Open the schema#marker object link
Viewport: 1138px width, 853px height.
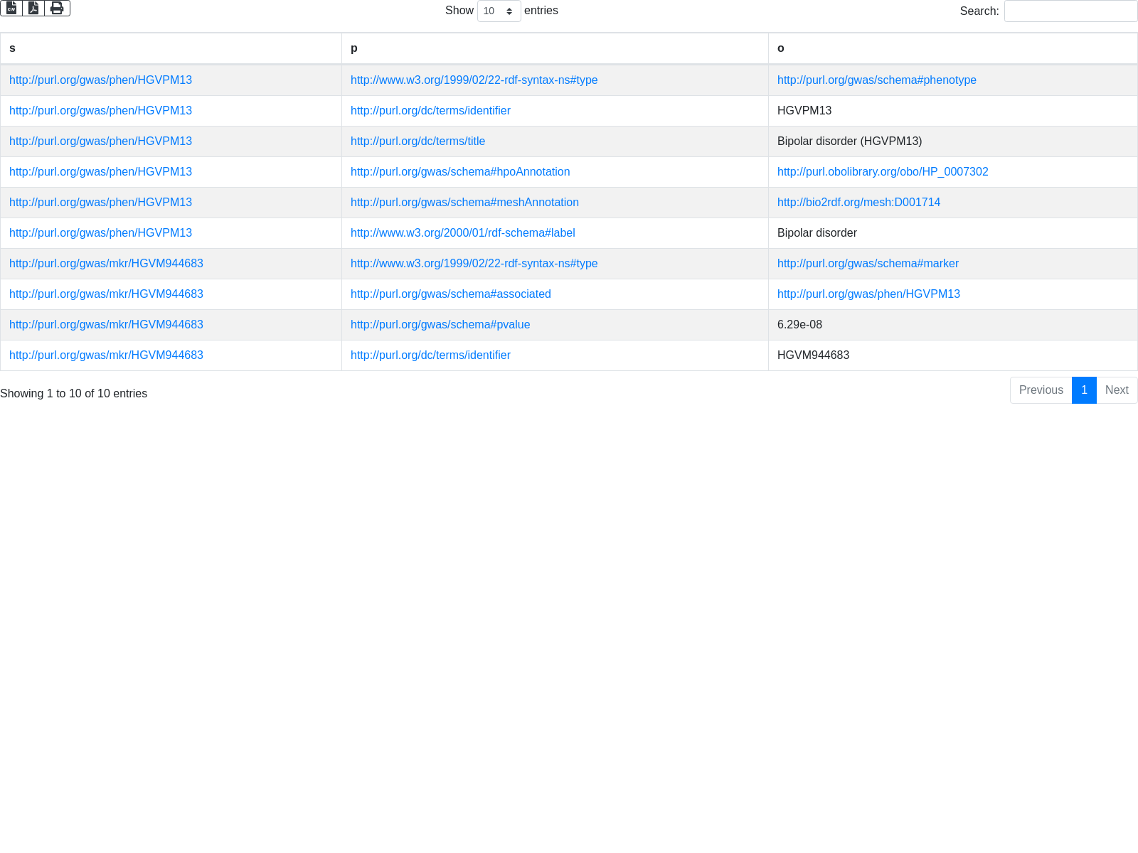coord(868,264)
